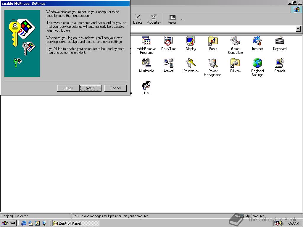This screenshot has width=303, height=227.
Task: Click Control Panel taskbar button
Action: click(76, 223)
